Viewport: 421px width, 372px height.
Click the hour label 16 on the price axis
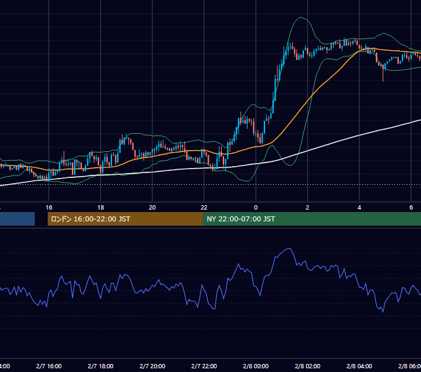[x=49, y=208]
